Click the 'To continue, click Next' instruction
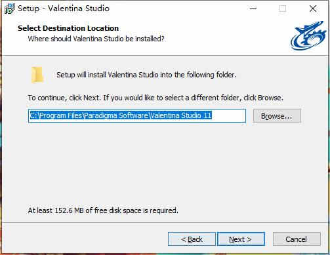Image resolution: width=330 pixels, height=255 pixels. 155,98
